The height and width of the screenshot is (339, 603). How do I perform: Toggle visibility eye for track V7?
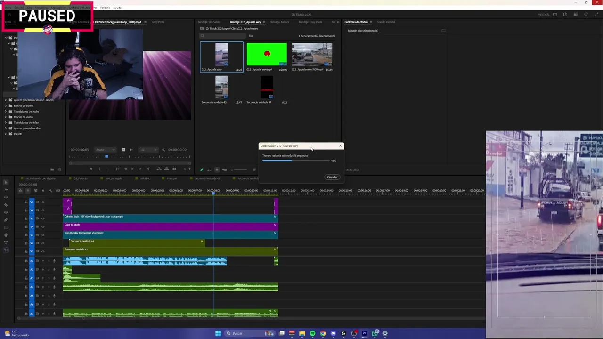[43, 202]
